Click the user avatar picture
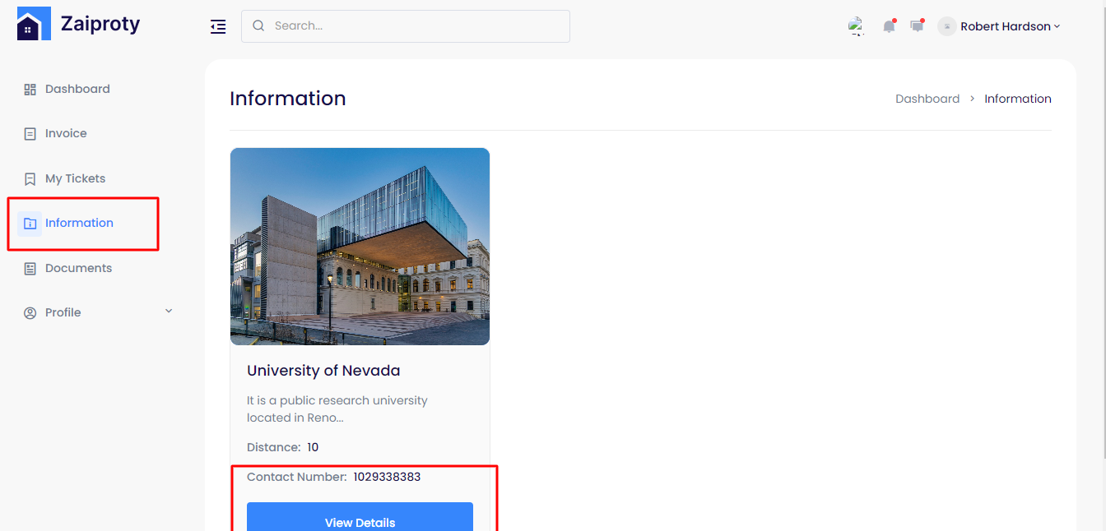 point(947,26)
